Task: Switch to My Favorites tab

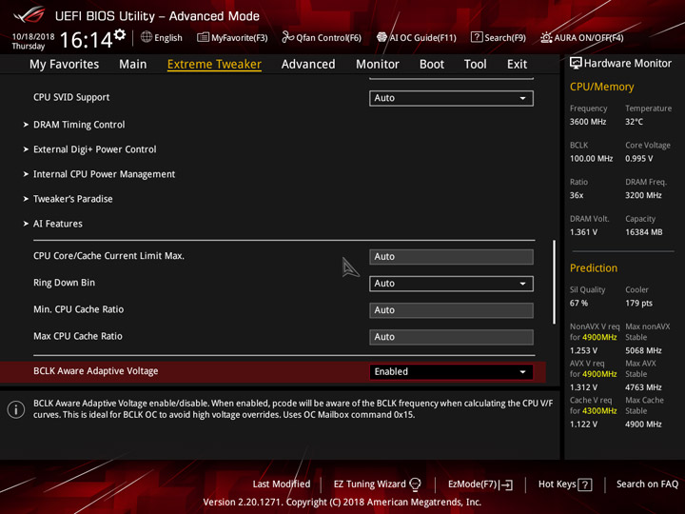Action: click(65, 65)
